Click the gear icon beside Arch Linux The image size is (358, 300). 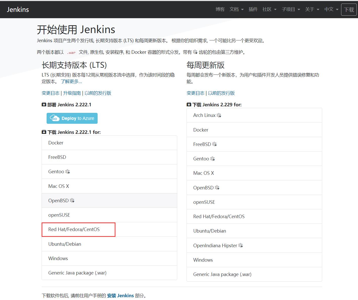pyautogui.click(x=219, y=115)
